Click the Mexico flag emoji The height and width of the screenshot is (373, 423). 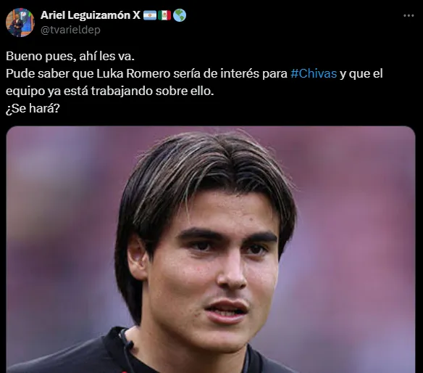(164, 15)
